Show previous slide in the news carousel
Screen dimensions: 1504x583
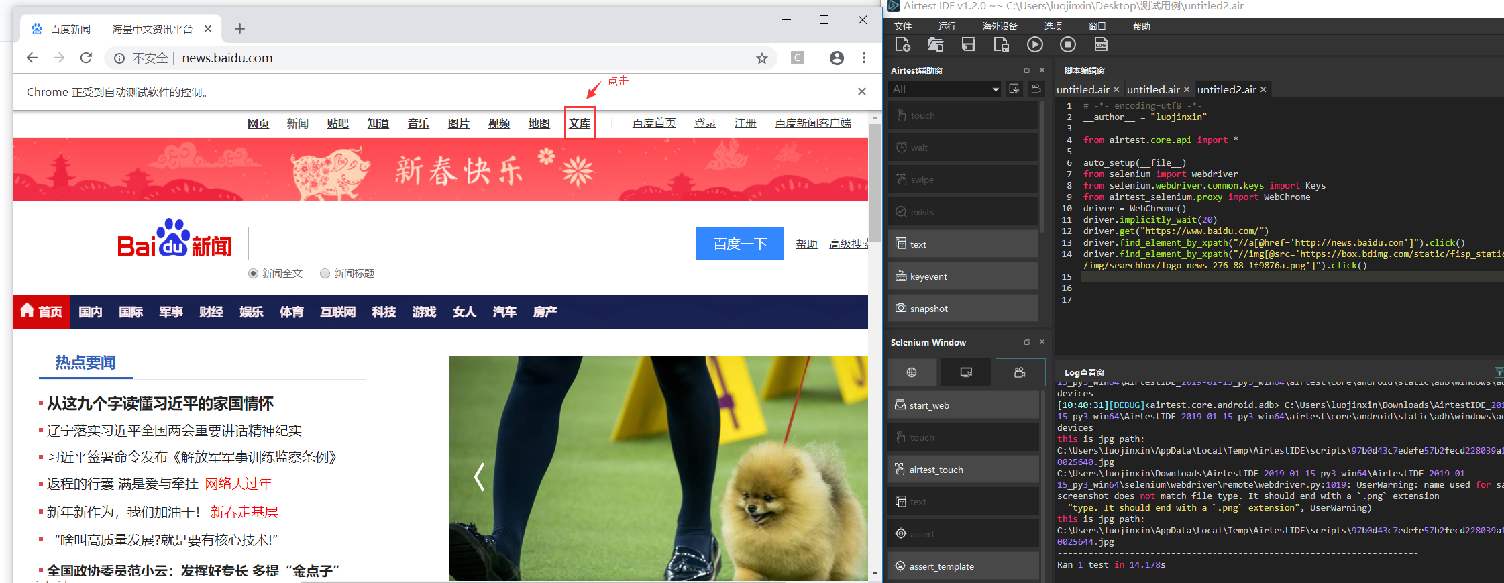479,477
